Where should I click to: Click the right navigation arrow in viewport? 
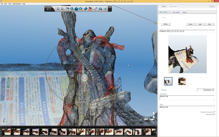pos(152,119)
